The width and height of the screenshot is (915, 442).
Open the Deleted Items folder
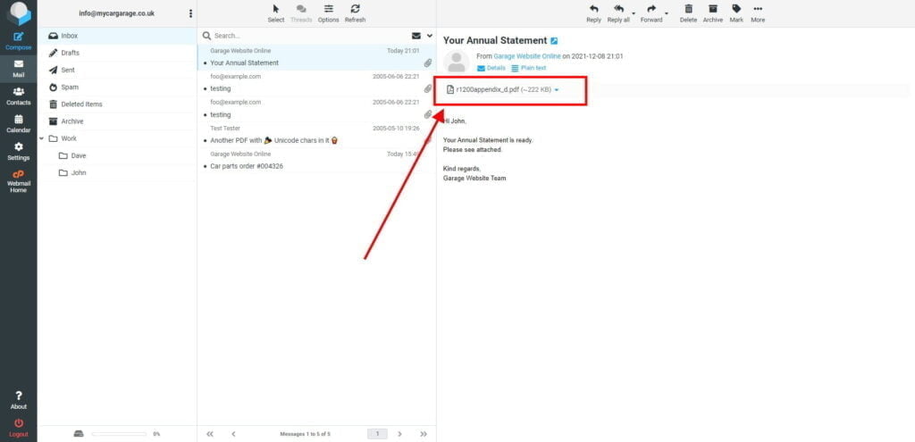[x=117, y=104]
